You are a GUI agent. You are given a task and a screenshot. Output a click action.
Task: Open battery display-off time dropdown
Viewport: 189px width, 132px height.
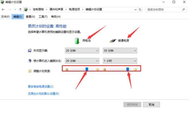82,50
